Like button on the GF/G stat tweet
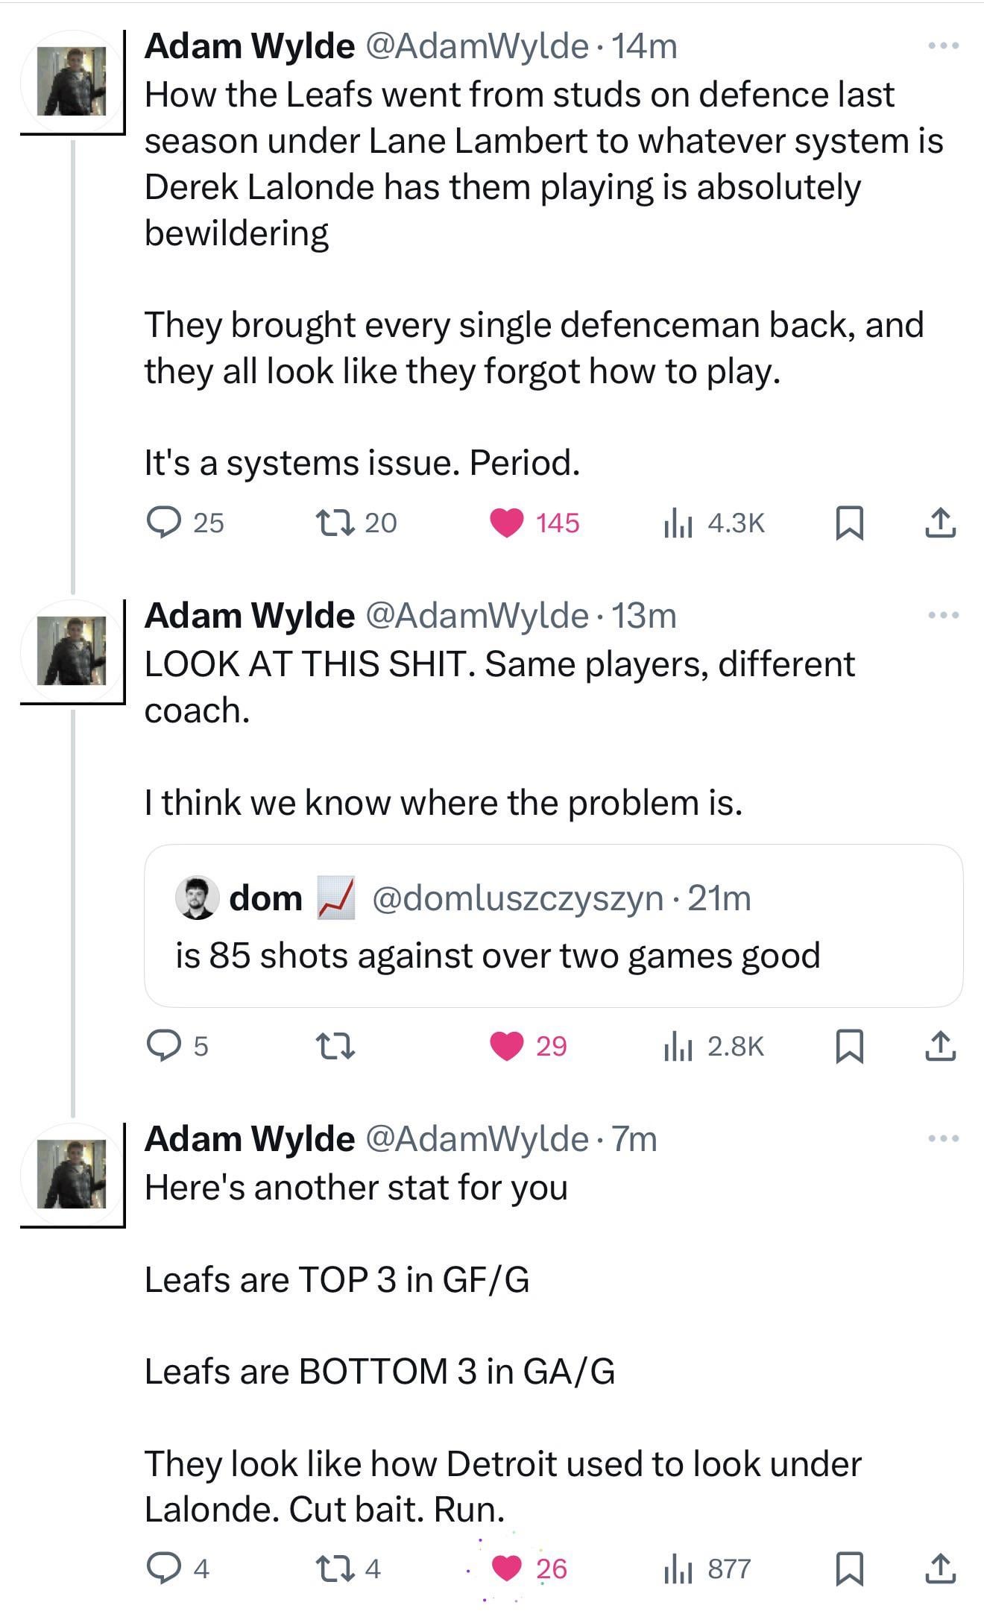The height and width of the screenshot is (1617, 984). click(x=507, y=1569)
